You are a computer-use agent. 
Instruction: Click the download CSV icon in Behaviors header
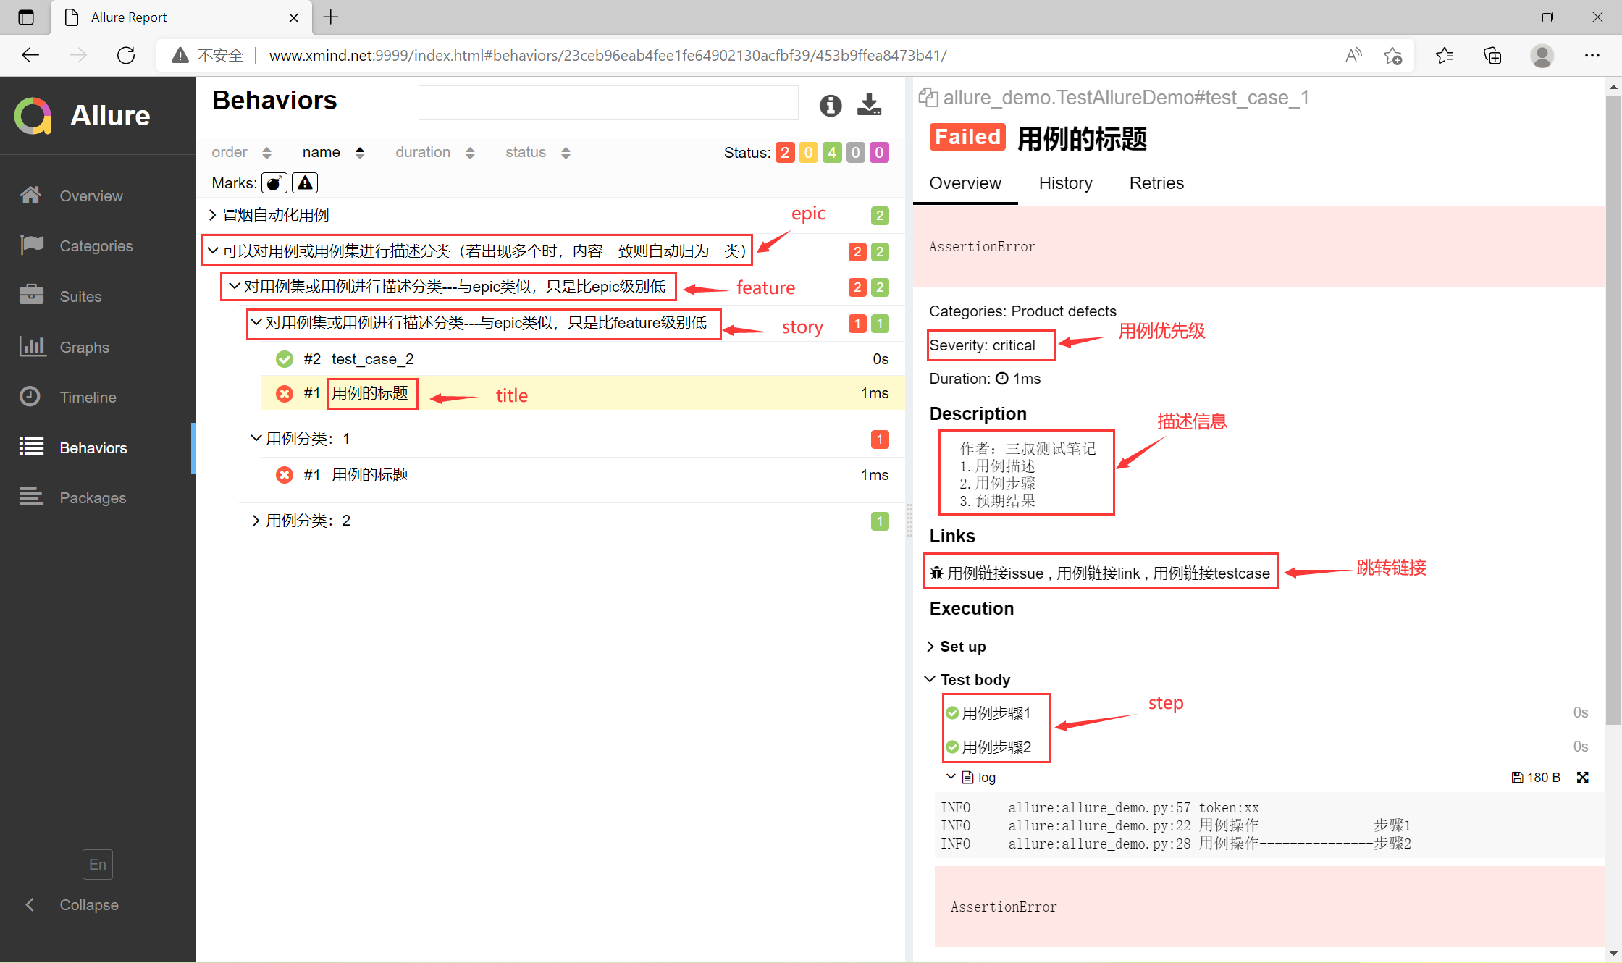click(x=869, y=105)
